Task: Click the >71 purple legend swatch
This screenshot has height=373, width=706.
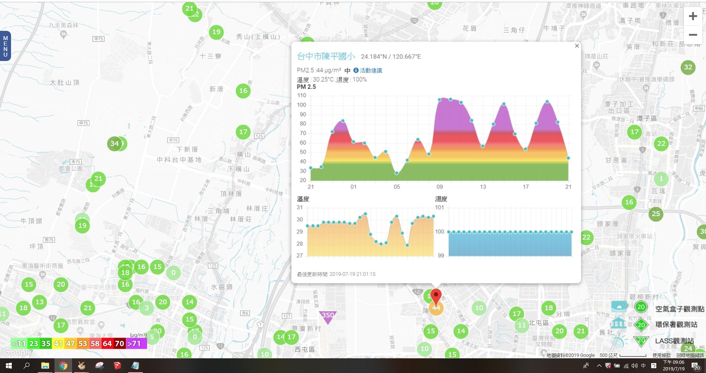Action: click(136, 344)
